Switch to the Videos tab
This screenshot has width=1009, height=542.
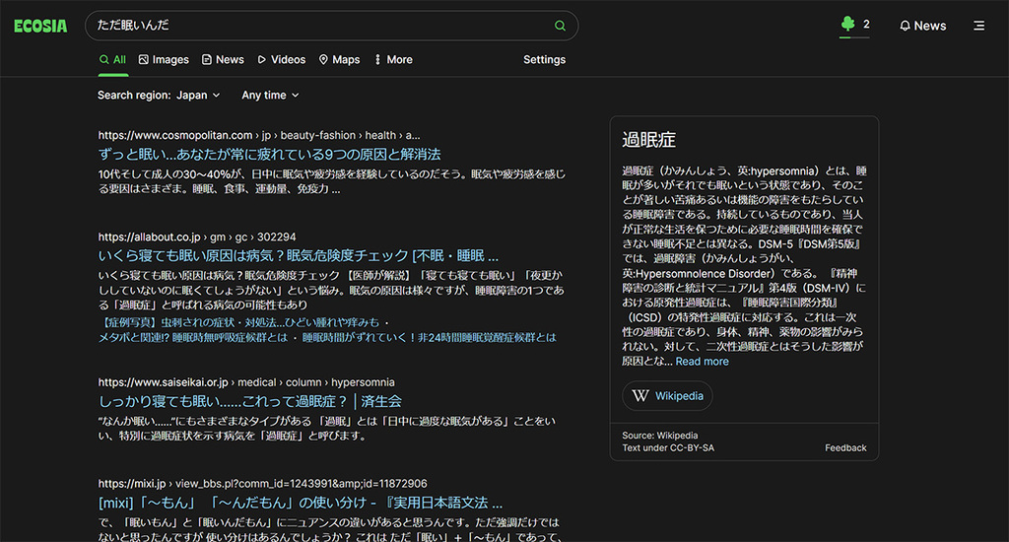click(x=281, y=59)
